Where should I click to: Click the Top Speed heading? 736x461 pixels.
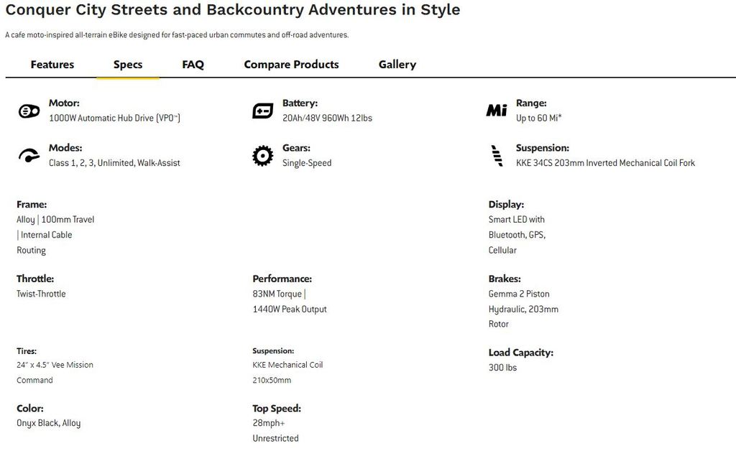(x=277, y=409)
